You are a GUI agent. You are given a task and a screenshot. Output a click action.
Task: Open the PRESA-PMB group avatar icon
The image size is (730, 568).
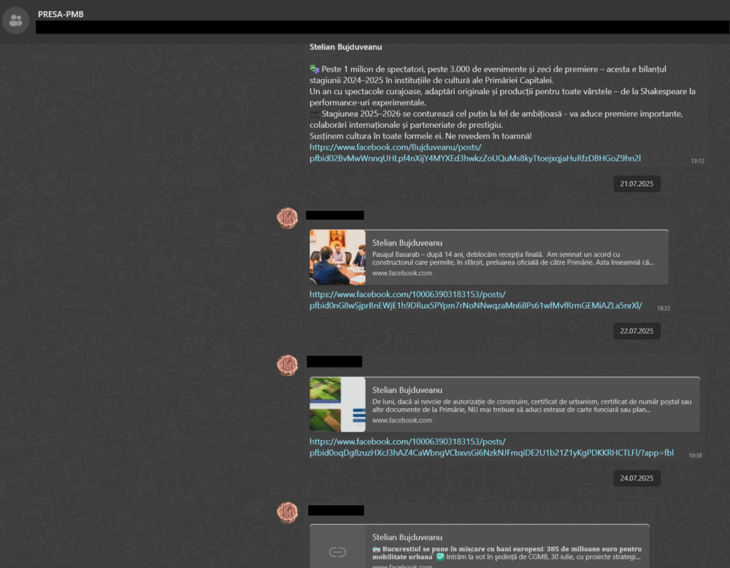click(x=16, y=20)
